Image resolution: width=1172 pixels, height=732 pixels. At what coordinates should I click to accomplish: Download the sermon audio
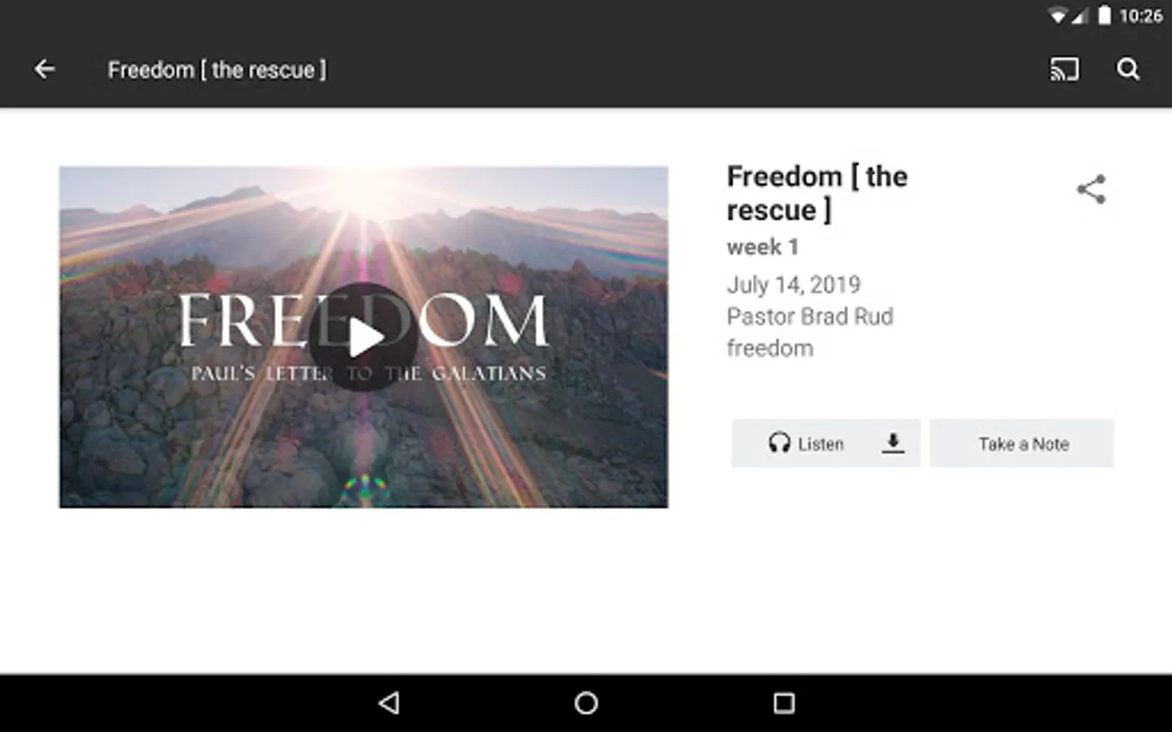pyautogui.click(x=893, y=443)
